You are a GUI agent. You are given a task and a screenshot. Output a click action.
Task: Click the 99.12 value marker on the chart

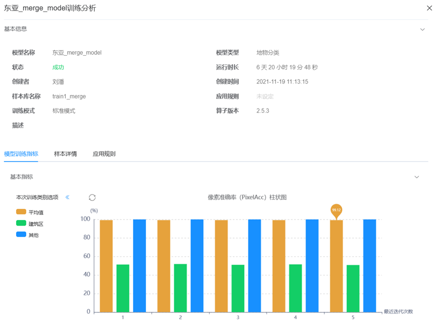[336, 210]
